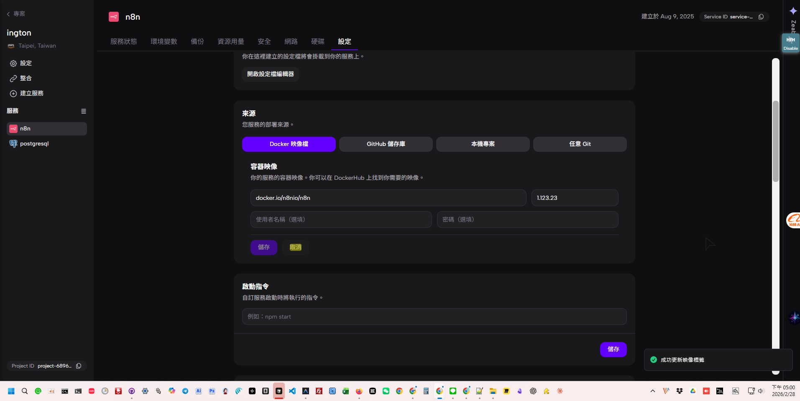Click the page vertical scrollbar thumb

pyautogui.click(x=776, y=141)
